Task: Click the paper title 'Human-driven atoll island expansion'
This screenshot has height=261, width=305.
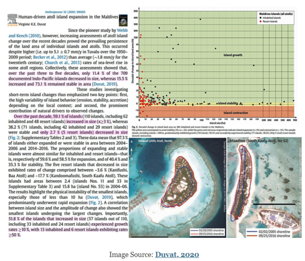Action: [x=68, y=17]
